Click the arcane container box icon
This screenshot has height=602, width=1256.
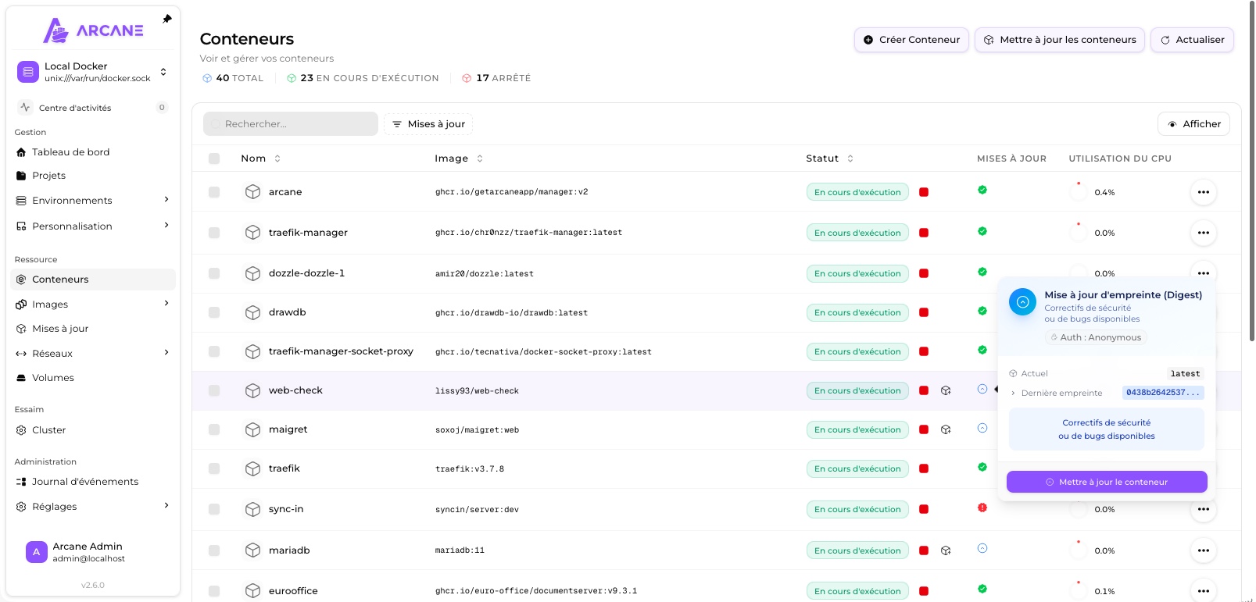(252, 192)
